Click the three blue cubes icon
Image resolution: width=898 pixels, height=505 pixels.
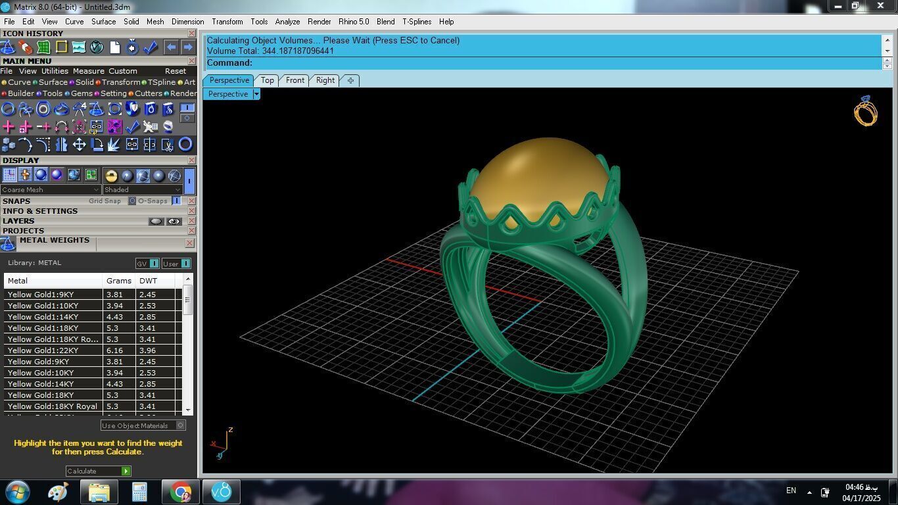(x=8, y=144)
